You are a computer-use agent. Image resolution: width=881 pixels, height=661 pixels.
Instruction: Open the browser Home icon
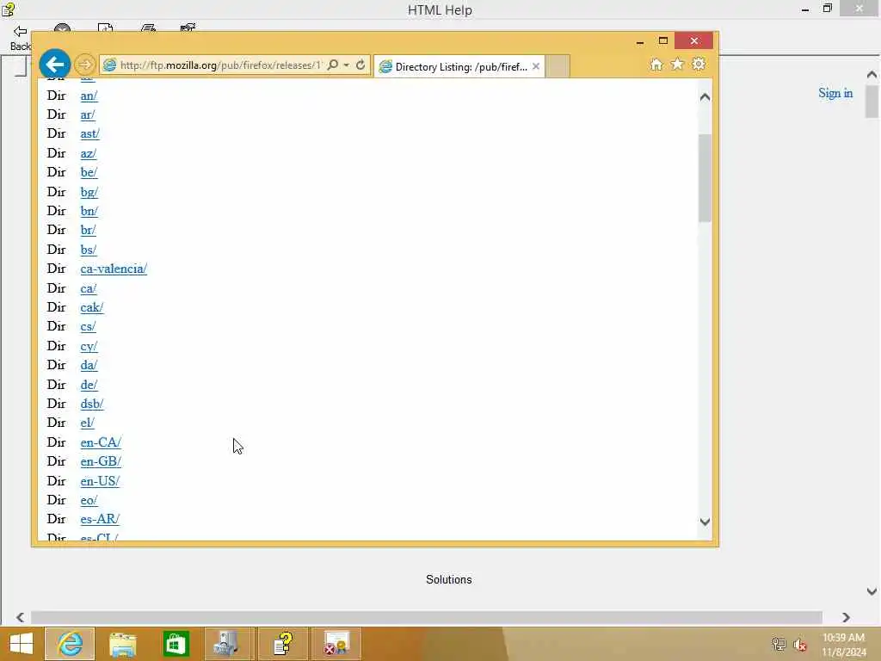point(656,65)
